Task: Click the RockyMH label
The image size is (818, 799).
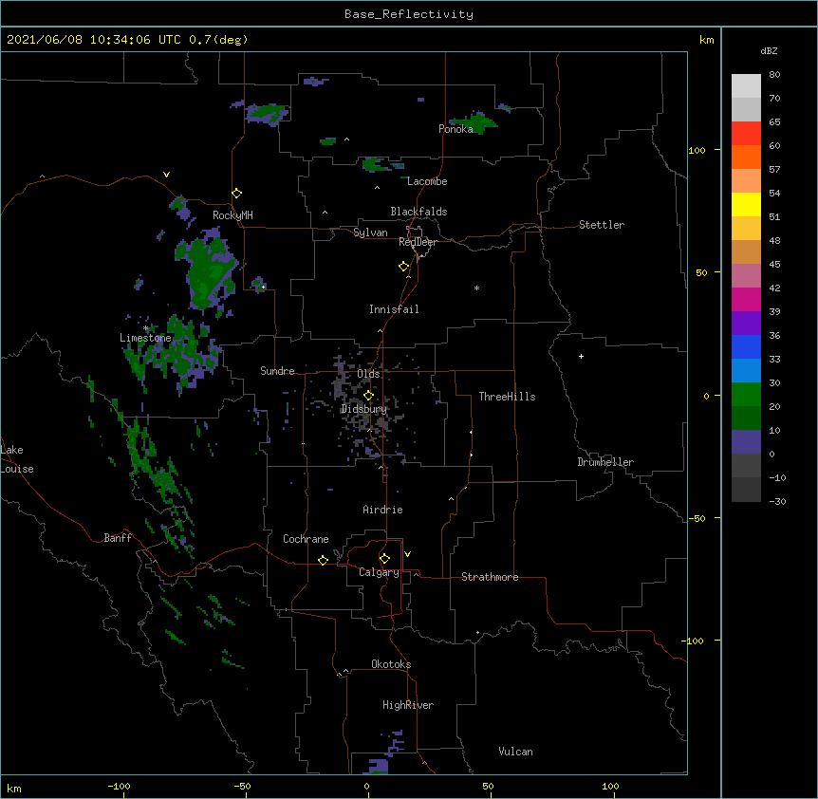Action: click(232, 215)
